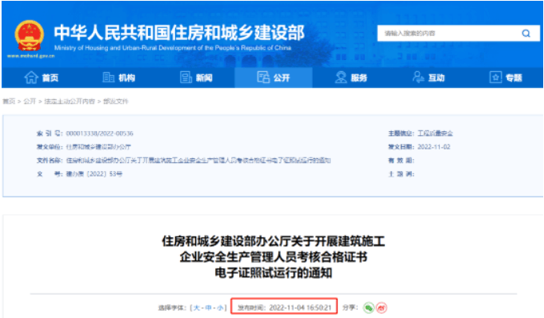This screenshot has width=544, height=318.
Task: Click the issue date 2022-11-02
Action: (x=434, y=147)
